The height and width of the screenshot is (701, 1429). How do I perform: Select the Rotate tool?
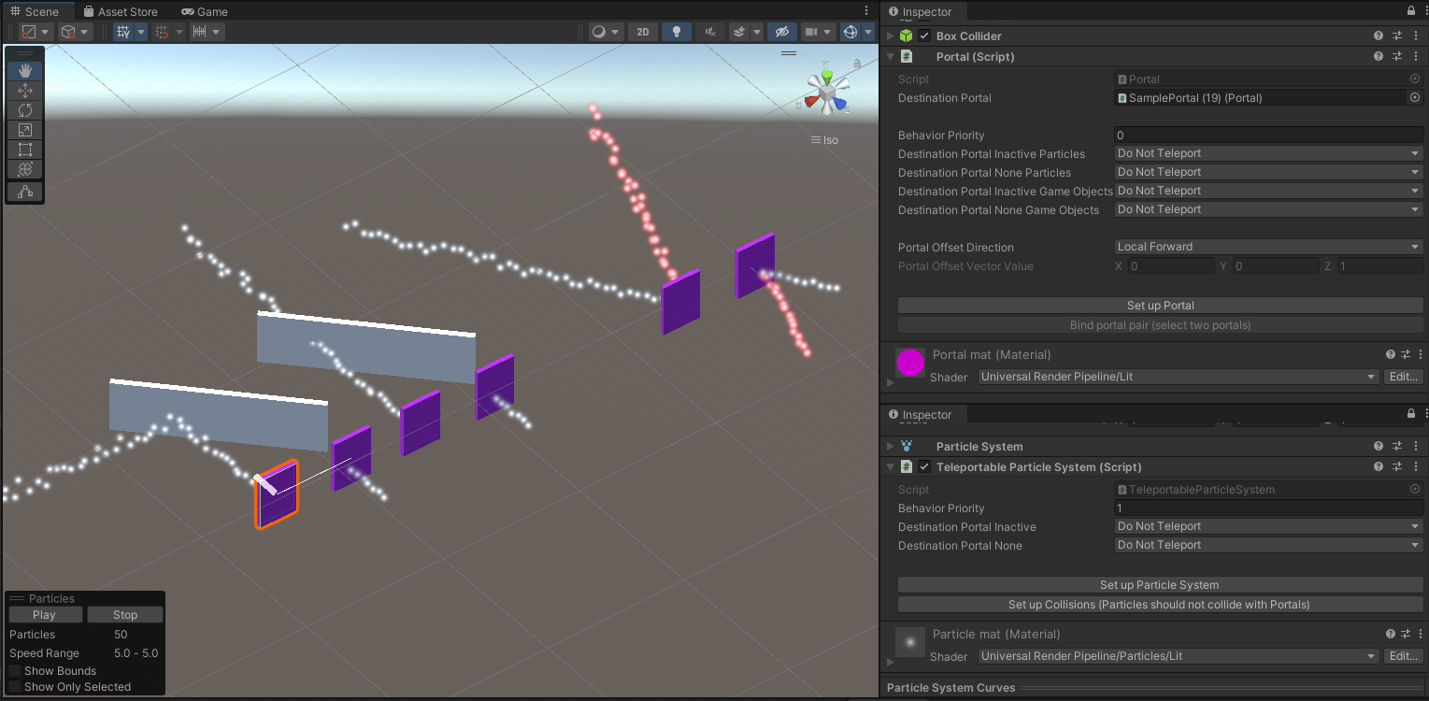click(x=25, y=110)
